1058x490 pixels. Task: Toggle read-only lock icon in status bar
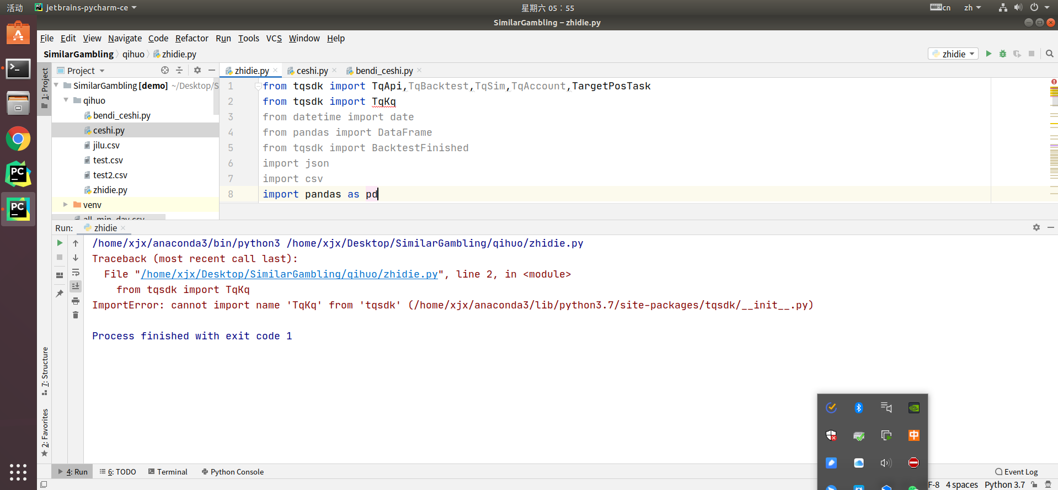(x=1034, y=484)
